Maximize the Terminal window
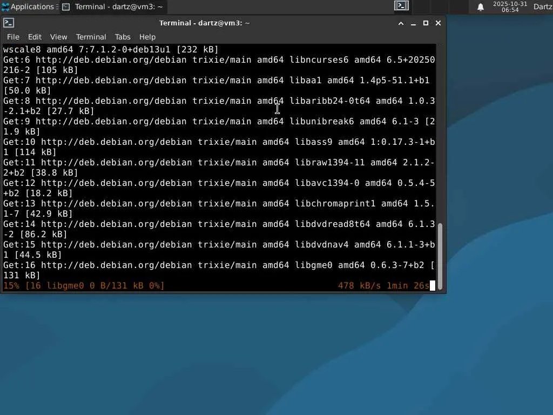 tap(426, 23)
